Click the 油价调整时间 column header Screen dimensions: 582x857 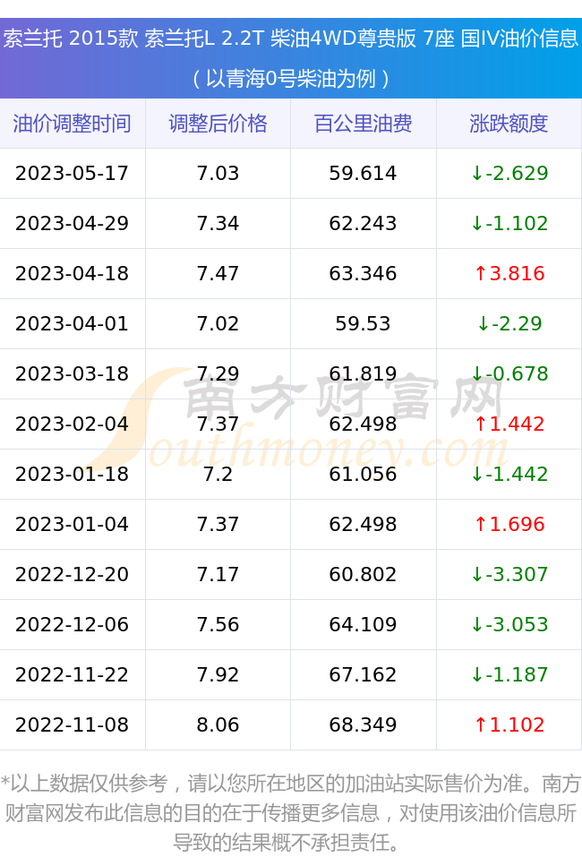(73, 124)
